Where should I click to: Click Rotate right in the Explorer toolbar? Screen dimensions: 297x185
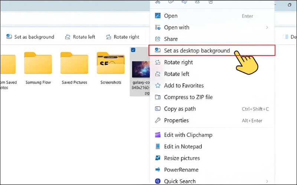point(123,37)
